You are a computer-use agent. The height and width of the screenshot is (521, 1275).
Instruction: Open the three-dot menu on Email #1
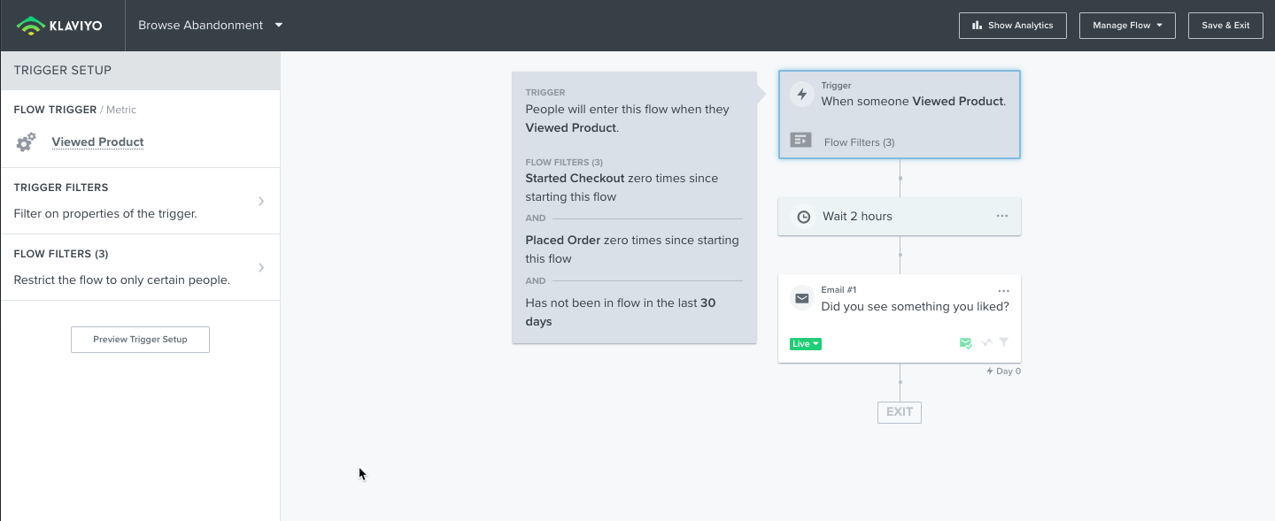pyautogui.click(x=1003, y=291)
